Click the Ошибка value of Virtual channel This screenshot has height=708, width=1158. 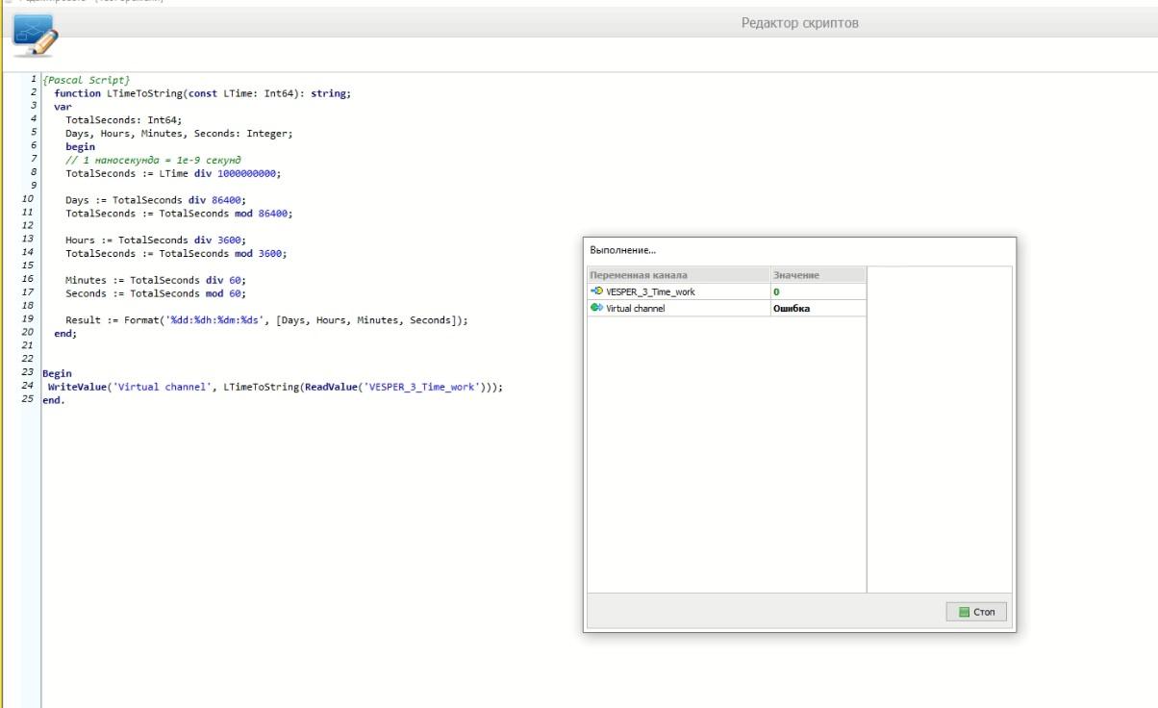792,308
